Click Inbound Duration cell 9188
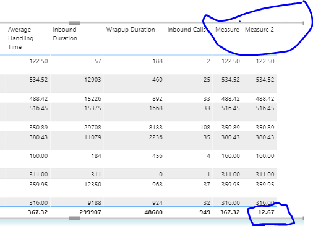Viewport: 313px width, 226px height. (x=94, y=203)
